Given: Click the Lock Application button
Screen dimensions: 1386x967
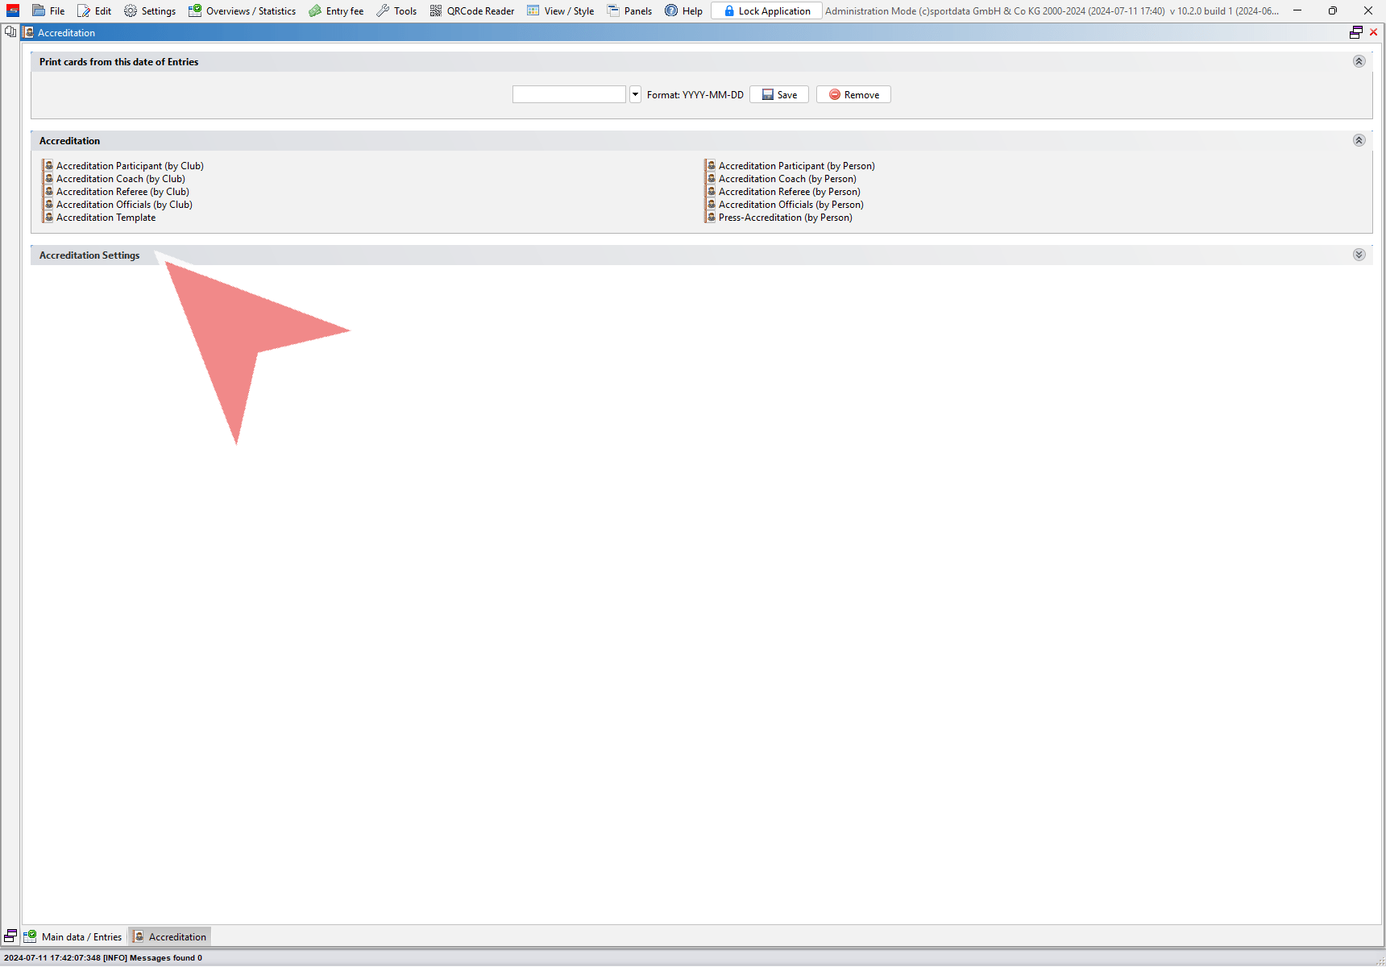Looking at the screenshot, I should click(766, 11).
